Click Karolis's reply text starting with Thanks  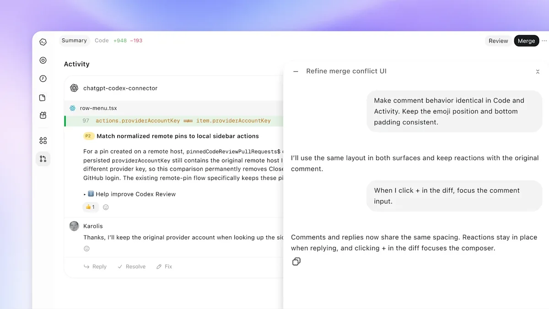coord(183,238)
